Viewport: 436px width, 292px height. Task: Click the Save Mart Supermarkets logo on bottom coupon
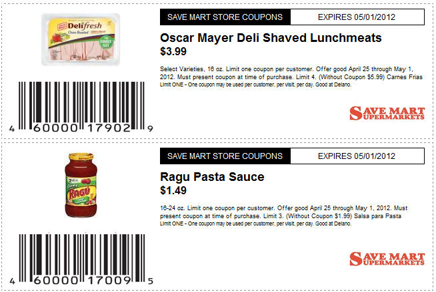click(x=387, y=259)
